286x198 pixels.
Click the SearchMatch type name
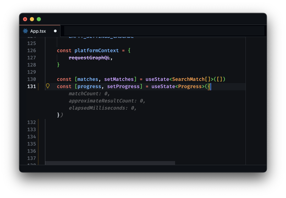[x=188, y=79]
